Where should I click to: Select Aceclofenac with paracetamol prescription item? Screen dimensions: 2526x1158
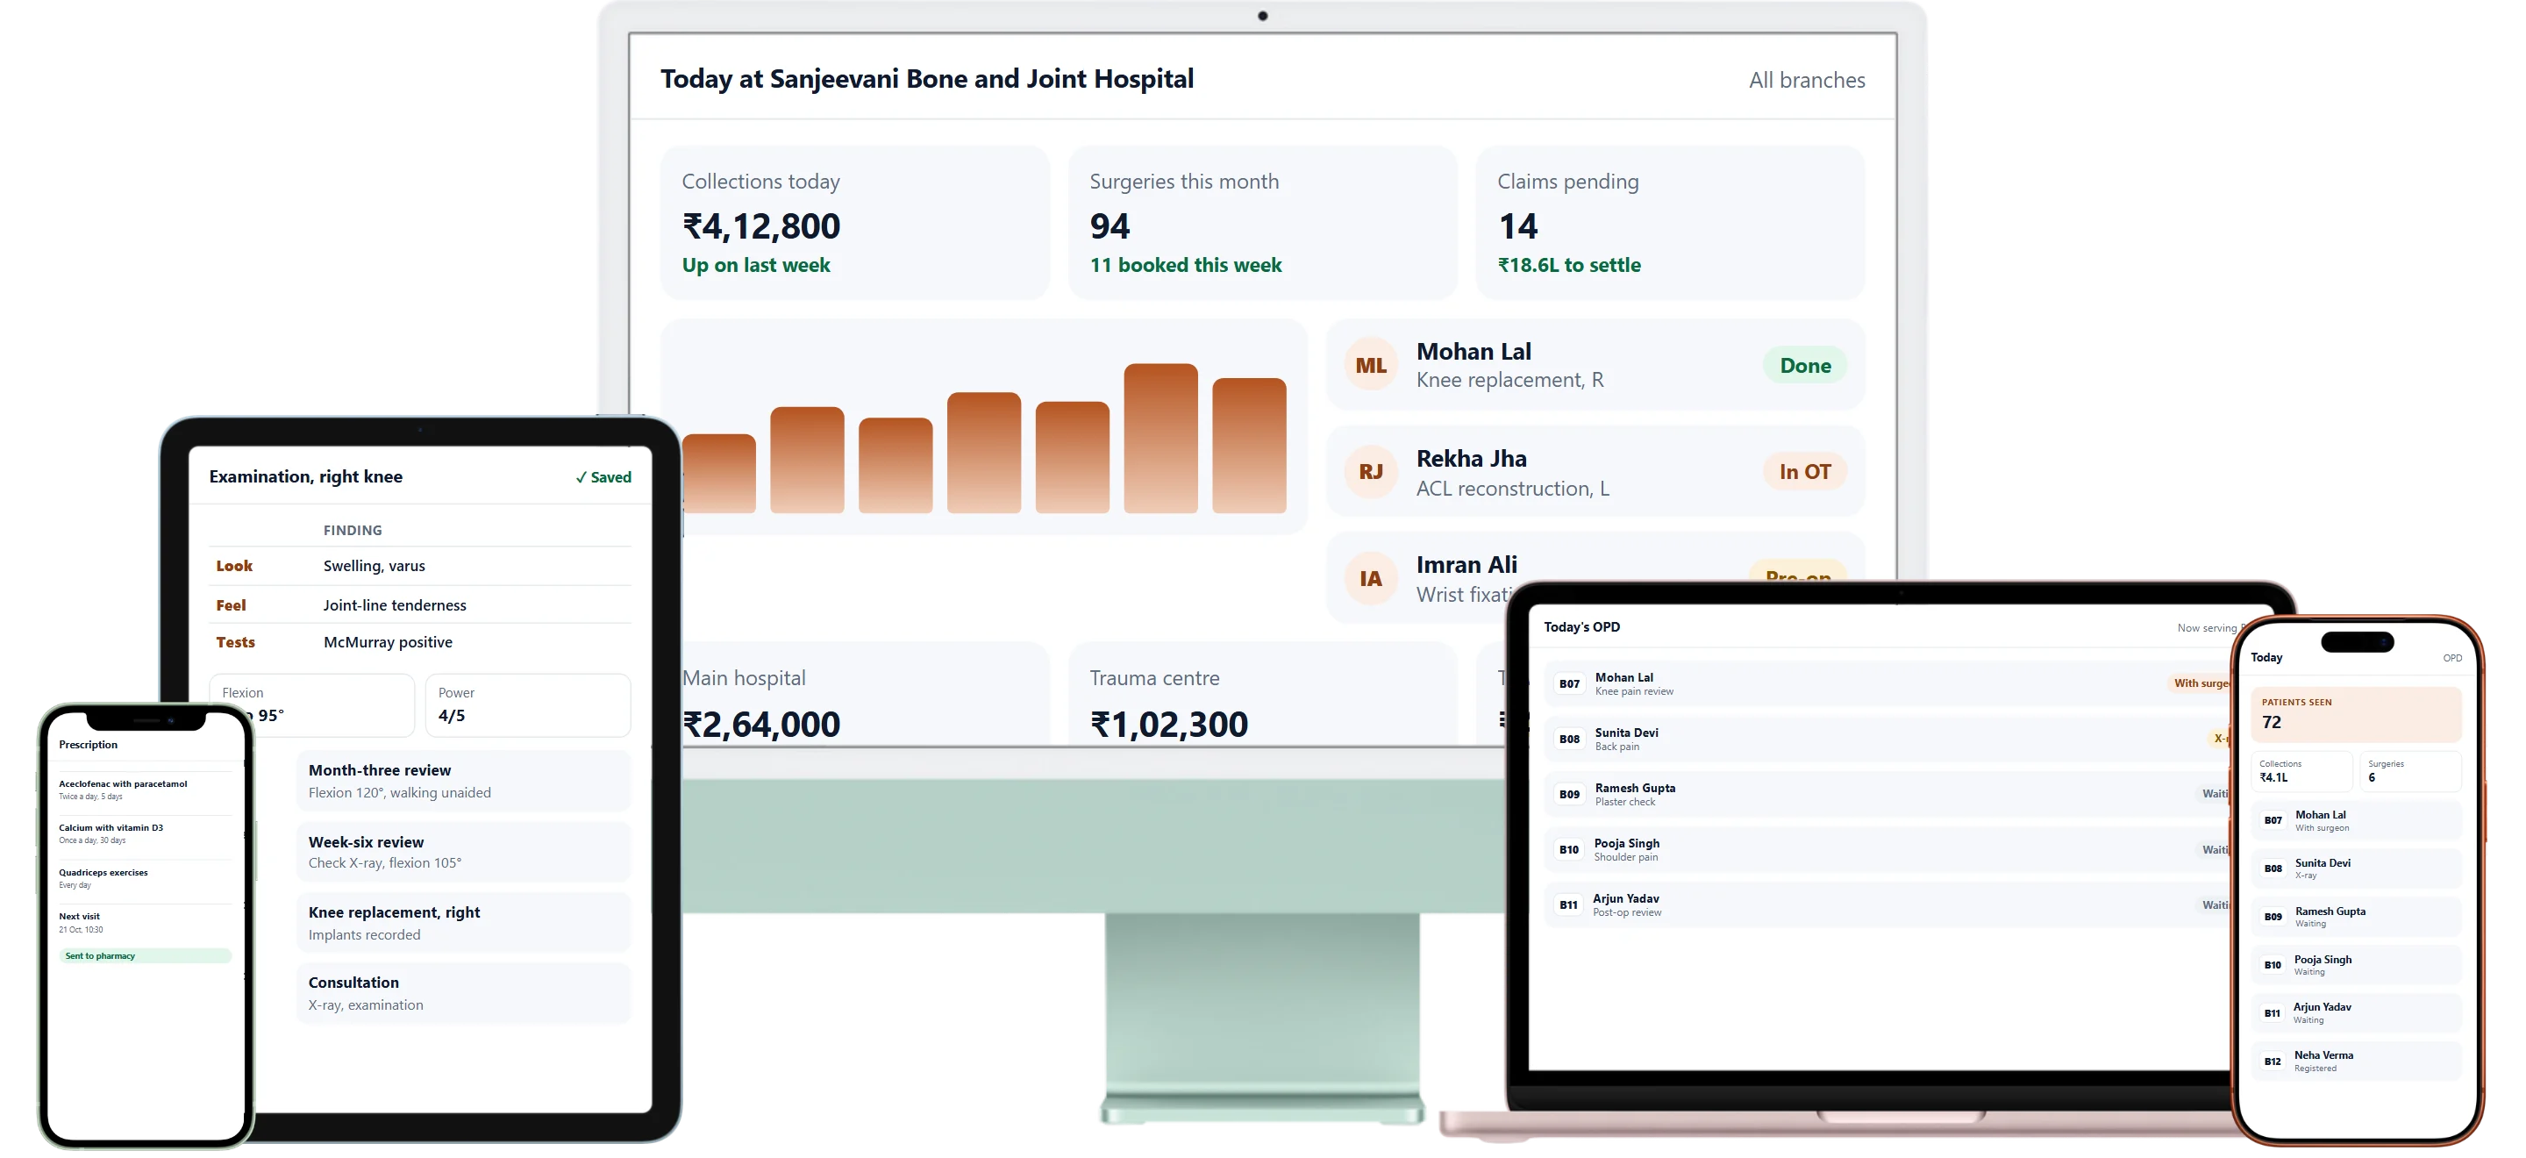click(145, 790)
